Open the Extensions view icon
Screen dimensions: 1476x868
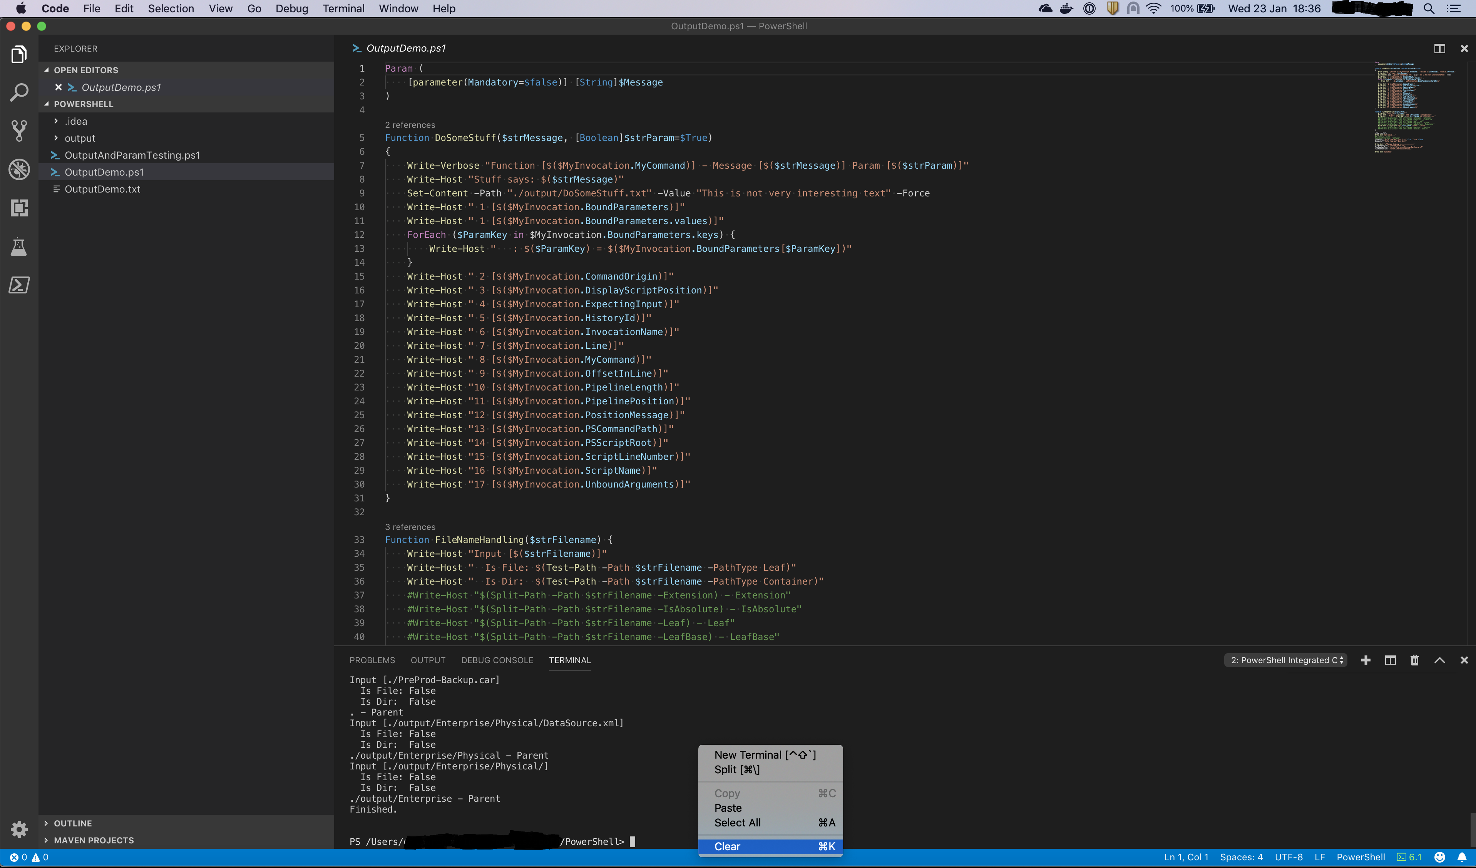[19, 208]
